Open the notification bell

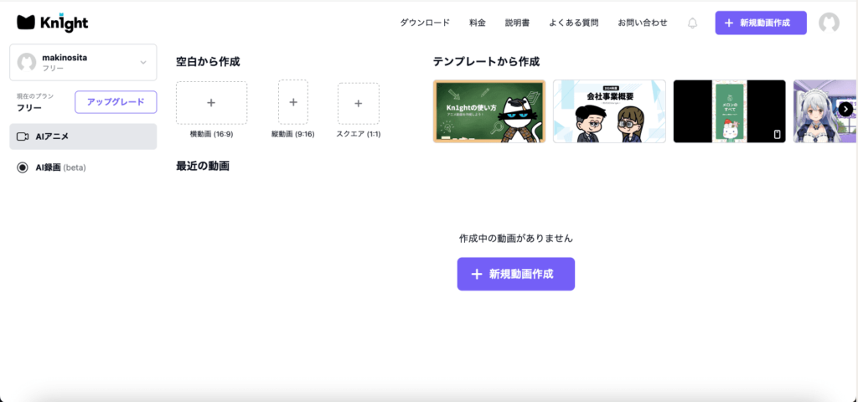pos(692,23)
